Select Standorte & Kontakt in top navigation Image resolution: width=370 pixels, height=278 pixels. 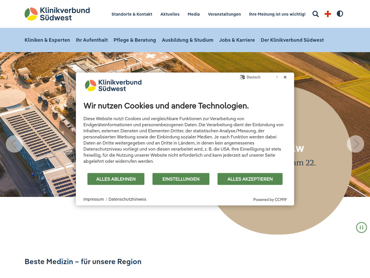pos(132,14)
